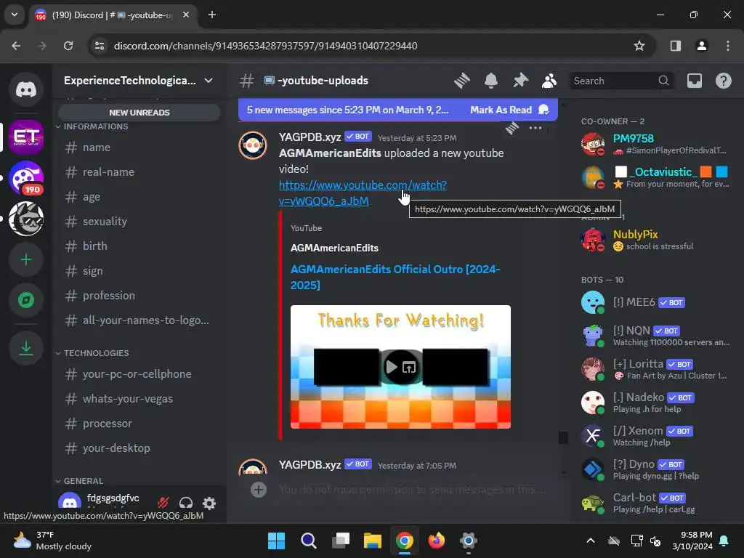The width and height of the screenshot is (744, 558).
Task: Open Carl-bot profile
Action: (655, 503)
